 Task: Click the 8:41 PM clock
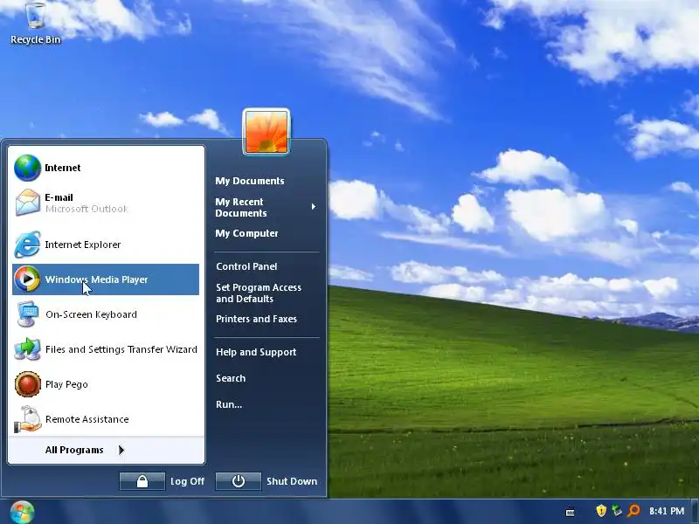pos(667,511)
